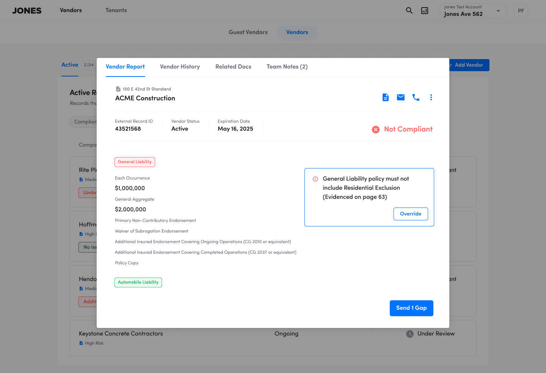Open the Team Notes (2) tab

coord(287,67)
